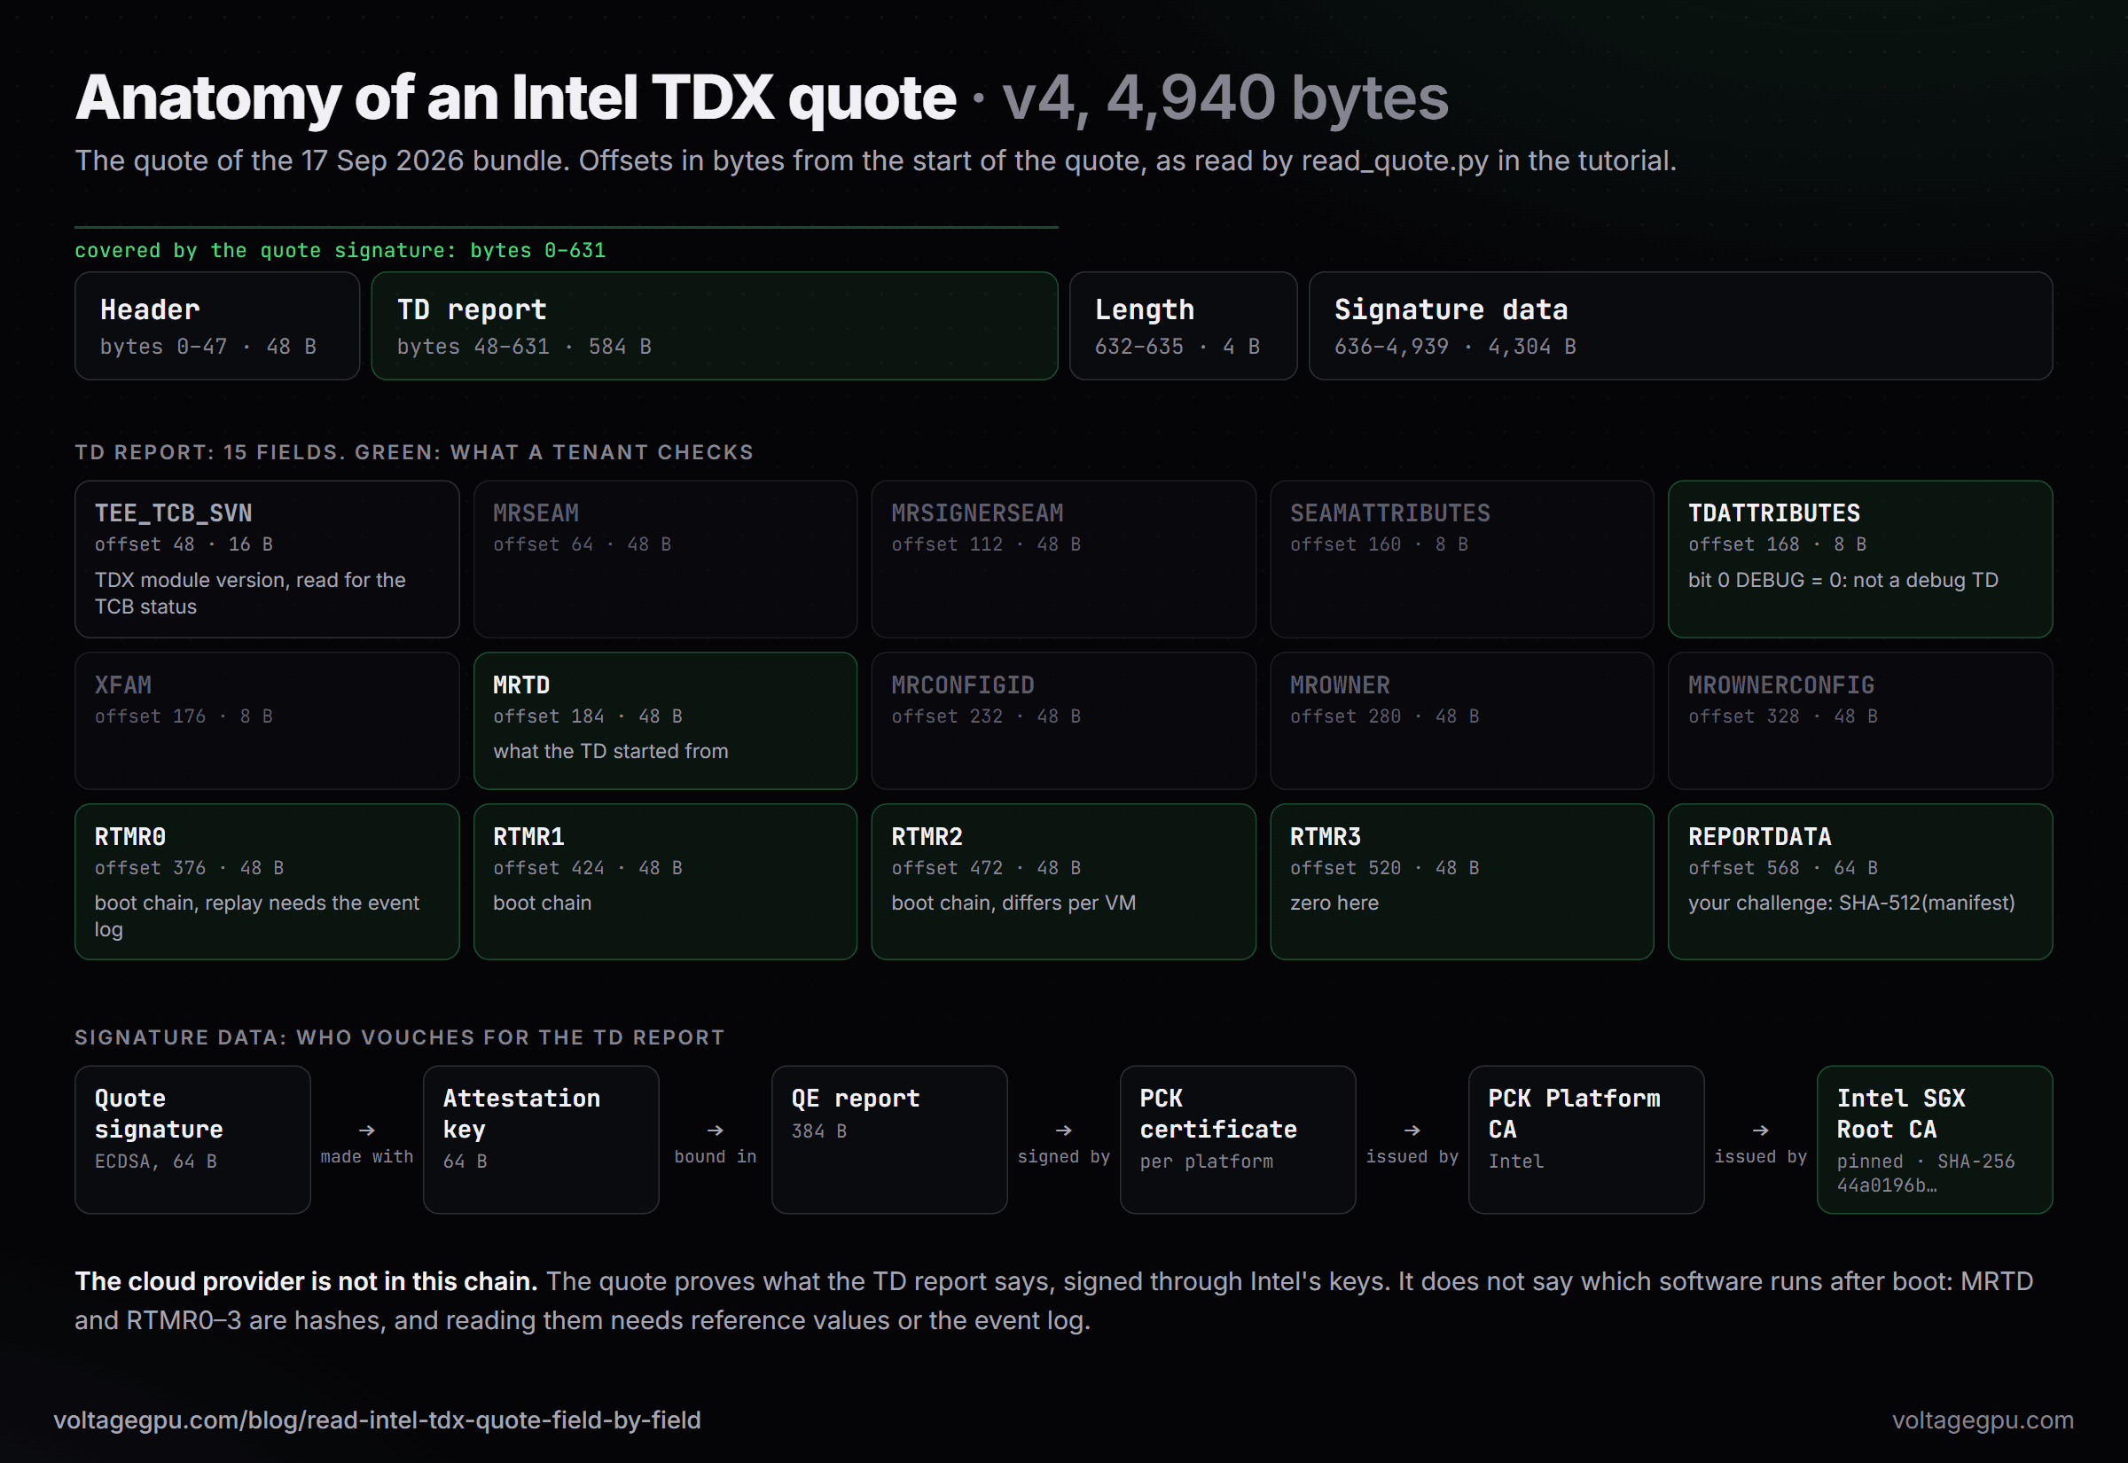Click the 'SIGNATURE DATA: WHO VOUCHES' section heading
The image size is (2128, 1463).
click(400, 1037)
